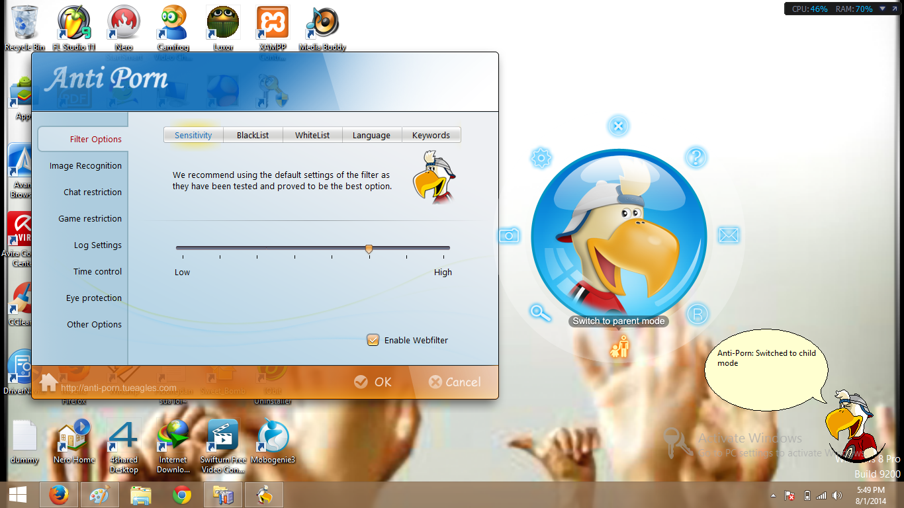Open Firefox from the taskbar
Viewport: 904px width, 508px height.
[x=59, y=495]
